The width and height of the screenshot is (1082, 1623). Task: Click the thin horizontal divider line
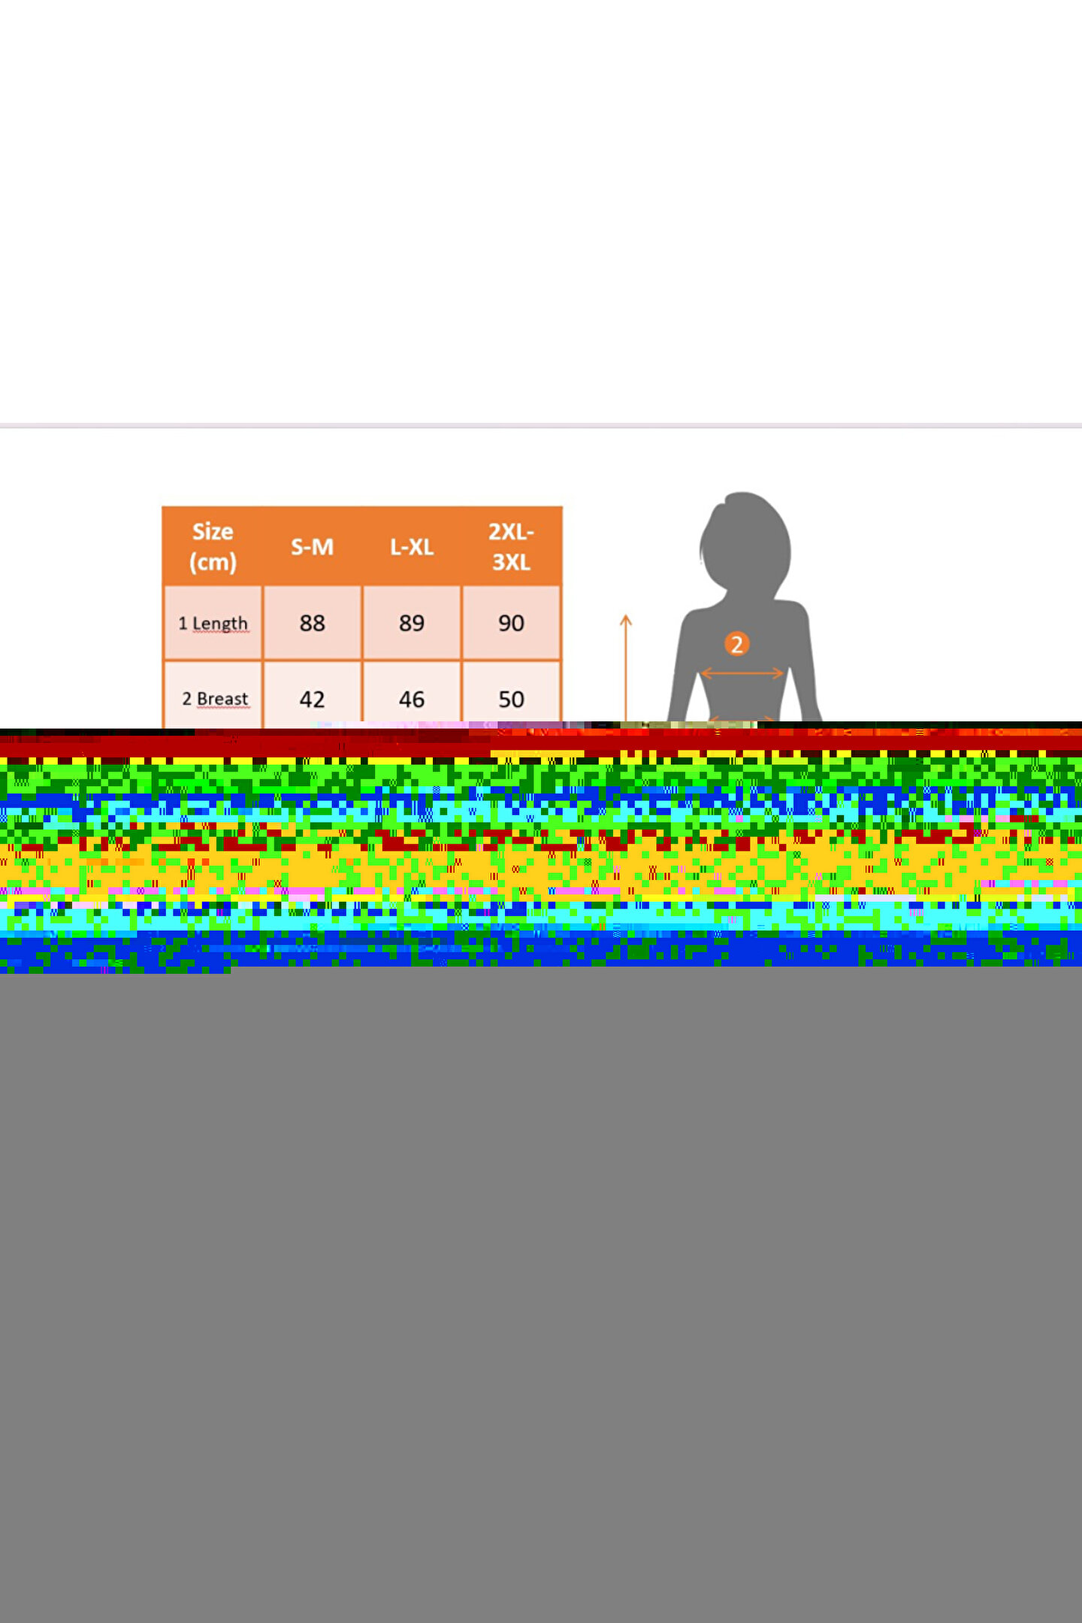pos(541,425)
